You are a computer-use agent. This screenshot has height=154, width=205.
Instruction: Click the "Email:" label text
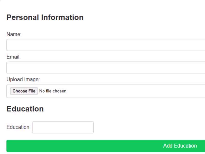pos(13,57)
